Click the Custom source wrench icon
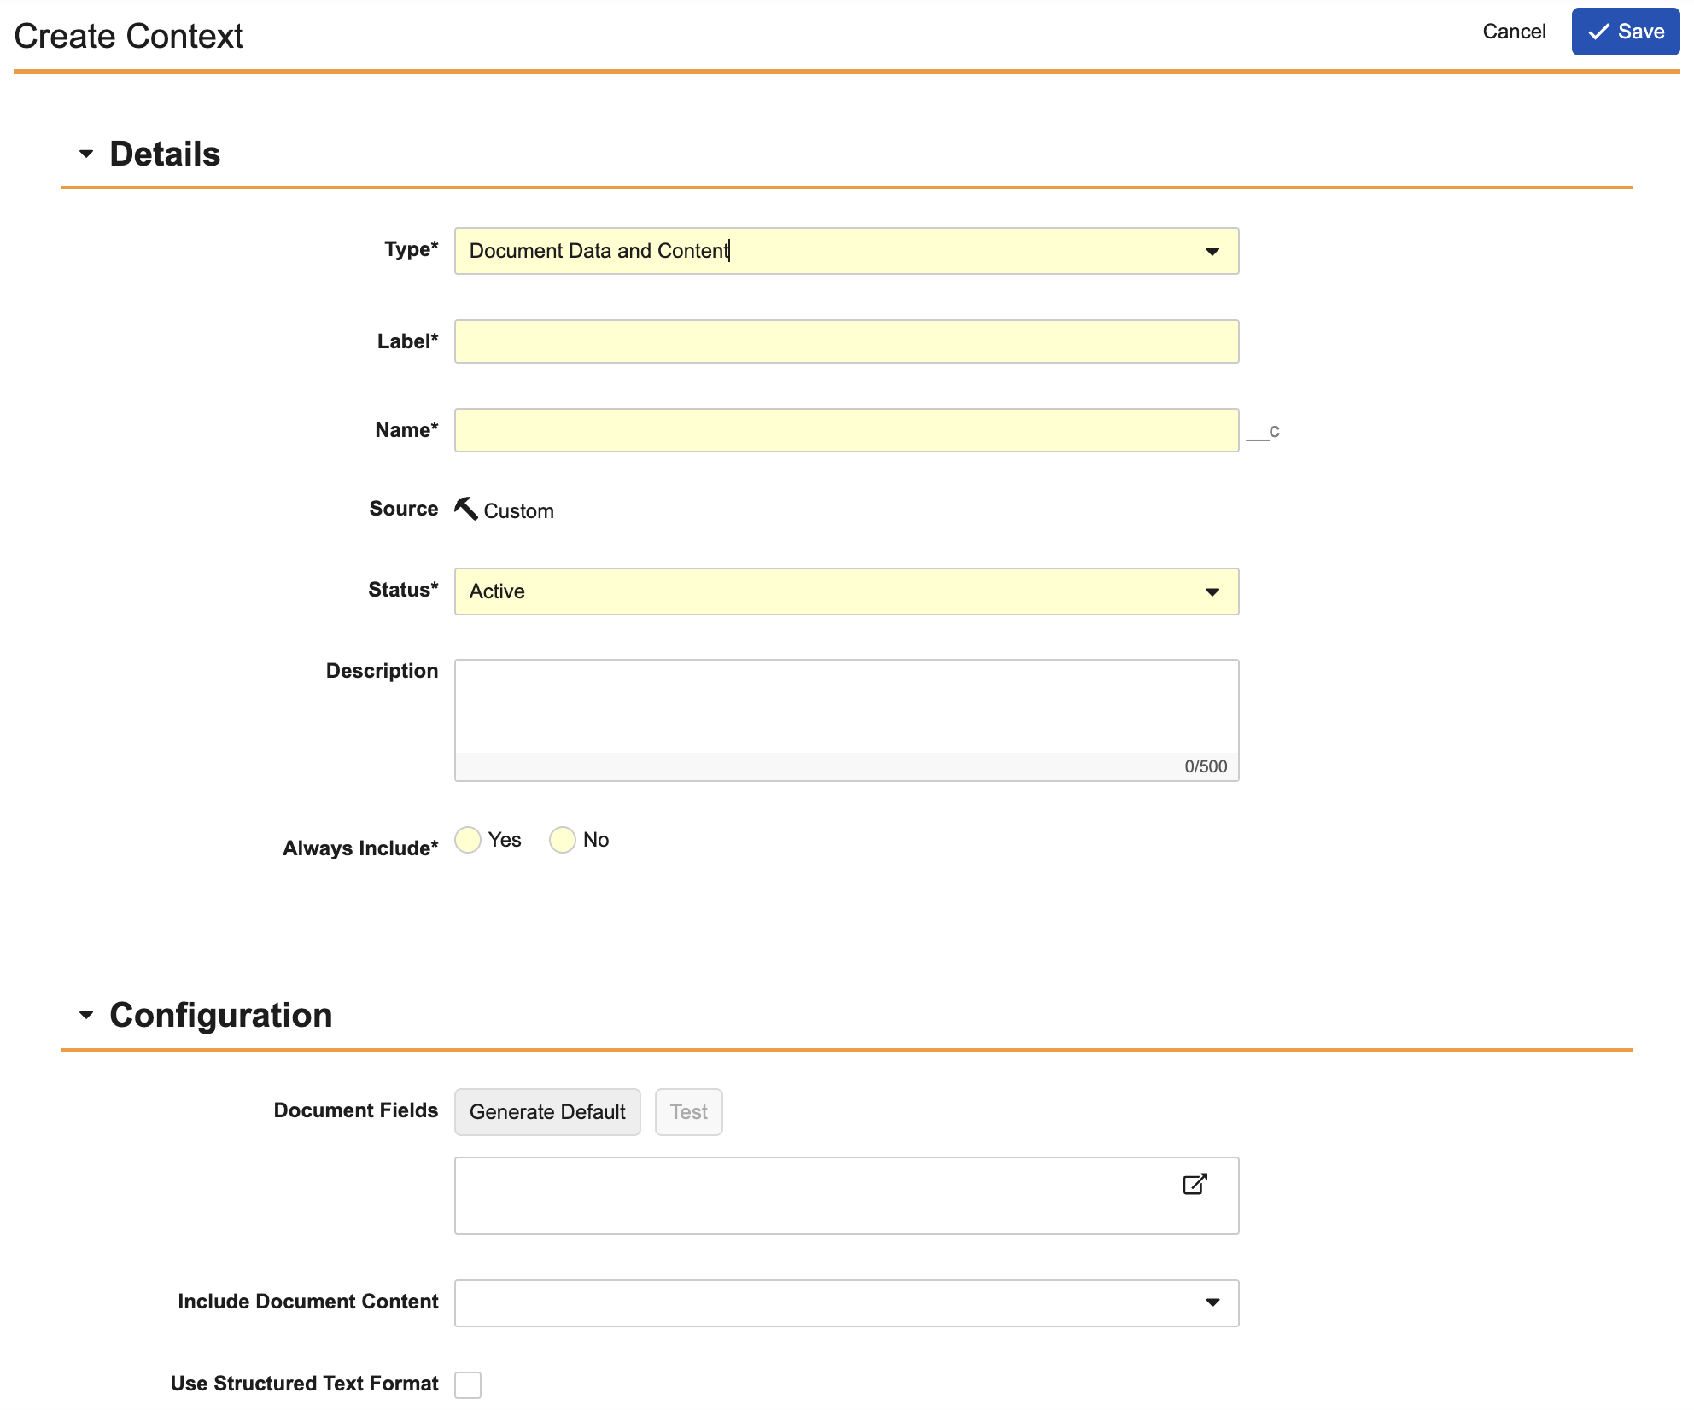The image size is (1694, 1410). pos(465,509)
